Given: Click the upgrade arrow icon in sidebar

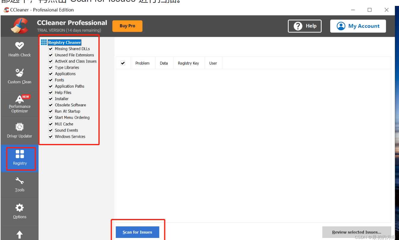Looking at the screenshot, I should [x=20, y=234].
